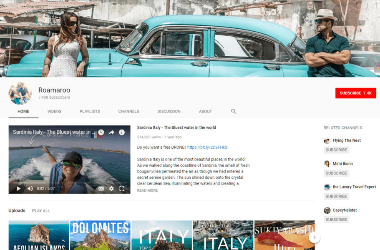Go to the About tab
This screenshot has width=380, height=250.
pyautogui.click(x=205, y=111)
